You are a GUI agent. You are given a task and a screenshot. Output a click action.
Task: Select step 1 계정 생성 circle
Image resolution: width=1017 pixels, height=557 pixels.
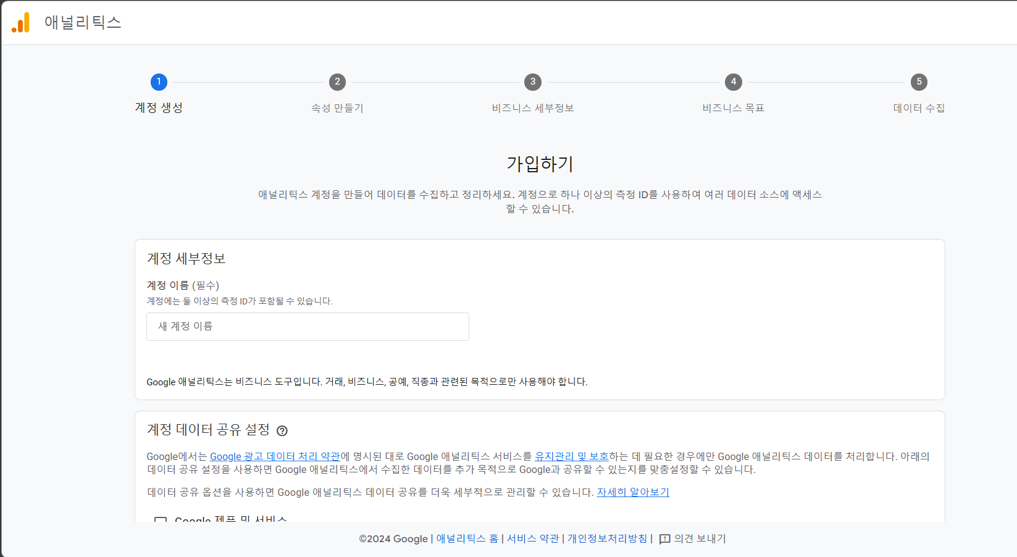click(159, 82)
